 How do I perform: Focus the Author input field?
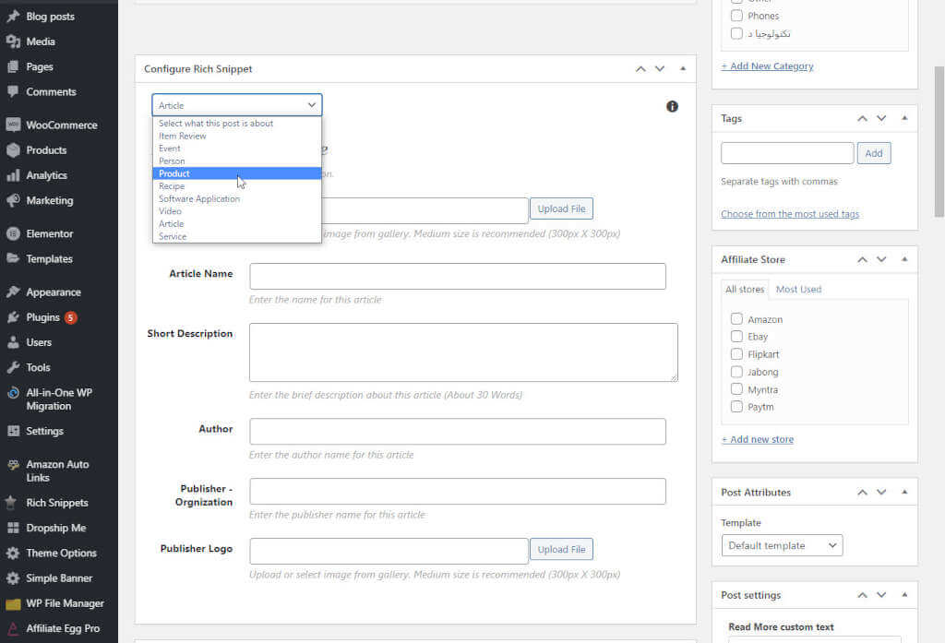click(x=458, y=432)
